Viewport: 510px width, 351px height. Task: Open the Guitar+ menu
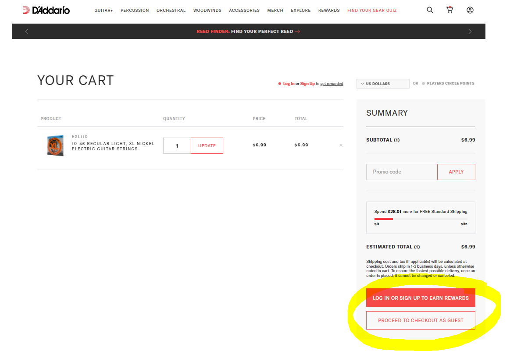pos(104,11)
